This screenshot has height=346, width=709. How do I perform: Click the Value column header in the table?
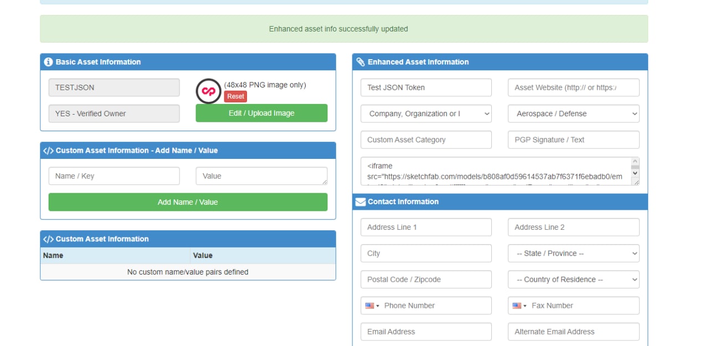(263, 255)
